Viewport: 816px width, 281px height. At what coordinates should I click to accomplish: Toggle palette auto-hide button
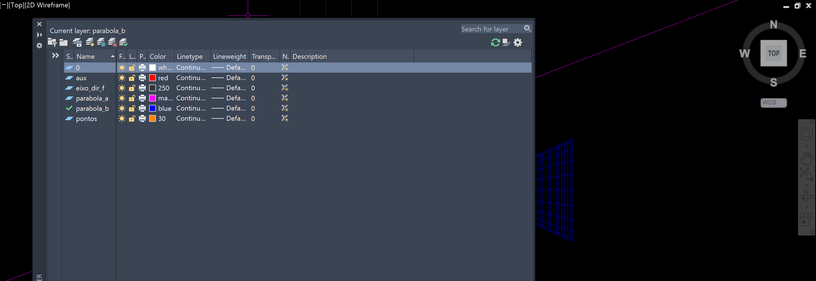tap(39, 35)
